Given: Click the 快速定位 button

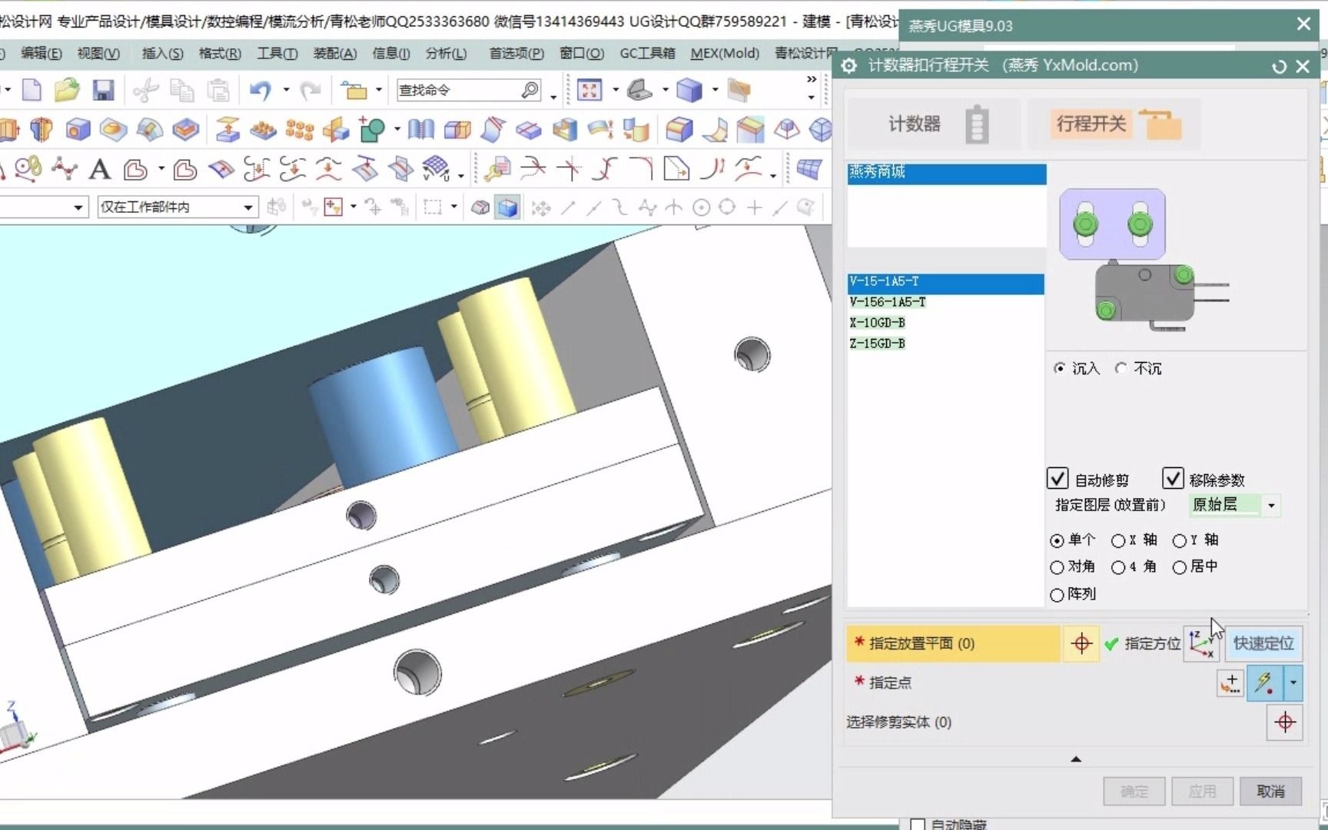Looking at the screenshot, I should point(1263,644).
